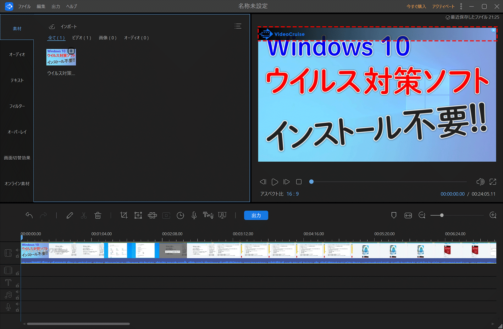Viewport: 503px width, 329px height.
Task: Click the voiceover track microphone icon
Action: (8, 307)
